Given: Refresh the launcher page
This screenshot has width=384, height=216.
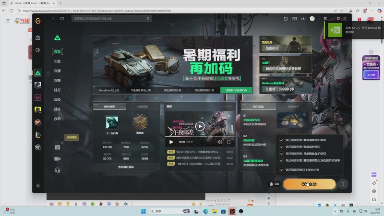Looking at the screenshot, I should pyautogui.click(x=62, y=19).
